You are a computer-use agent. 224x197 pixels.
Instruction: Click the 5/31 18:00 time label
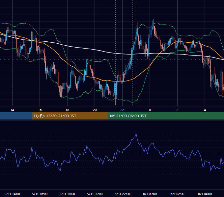coord(67,194)
